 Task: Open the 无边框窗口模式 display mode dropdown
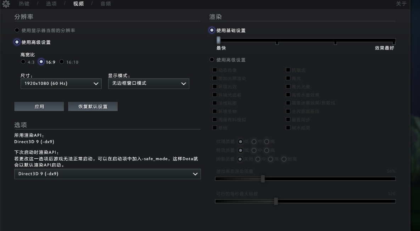click(x=149, y=84)
